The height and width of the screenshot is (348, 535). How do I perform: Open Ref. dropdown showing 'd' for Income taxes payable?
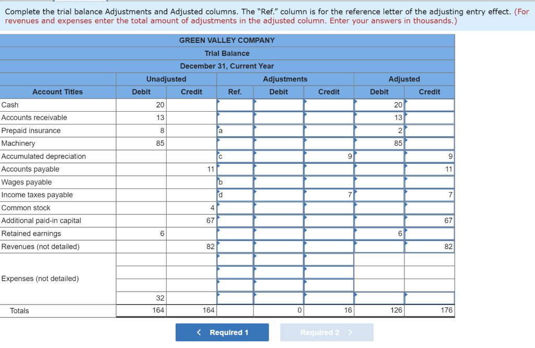(x=235, y=195)
